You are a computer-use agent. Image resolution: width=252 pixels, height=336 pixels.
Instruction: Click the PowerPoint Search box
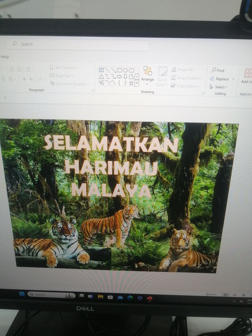[x=77, y=45]
